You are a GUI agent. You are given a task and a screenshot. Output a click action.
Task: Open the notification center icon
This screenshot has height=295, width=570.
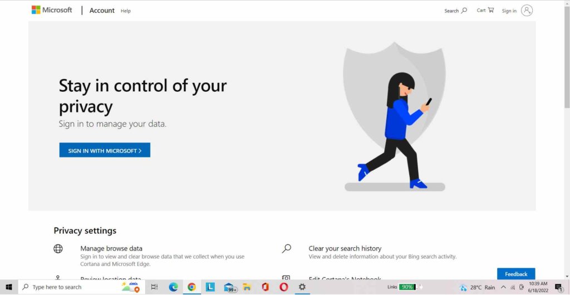(x=559, y=287)
